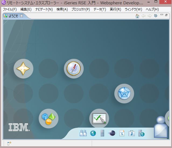Open the ヘルプ(H) menu

tap(152, 9)
